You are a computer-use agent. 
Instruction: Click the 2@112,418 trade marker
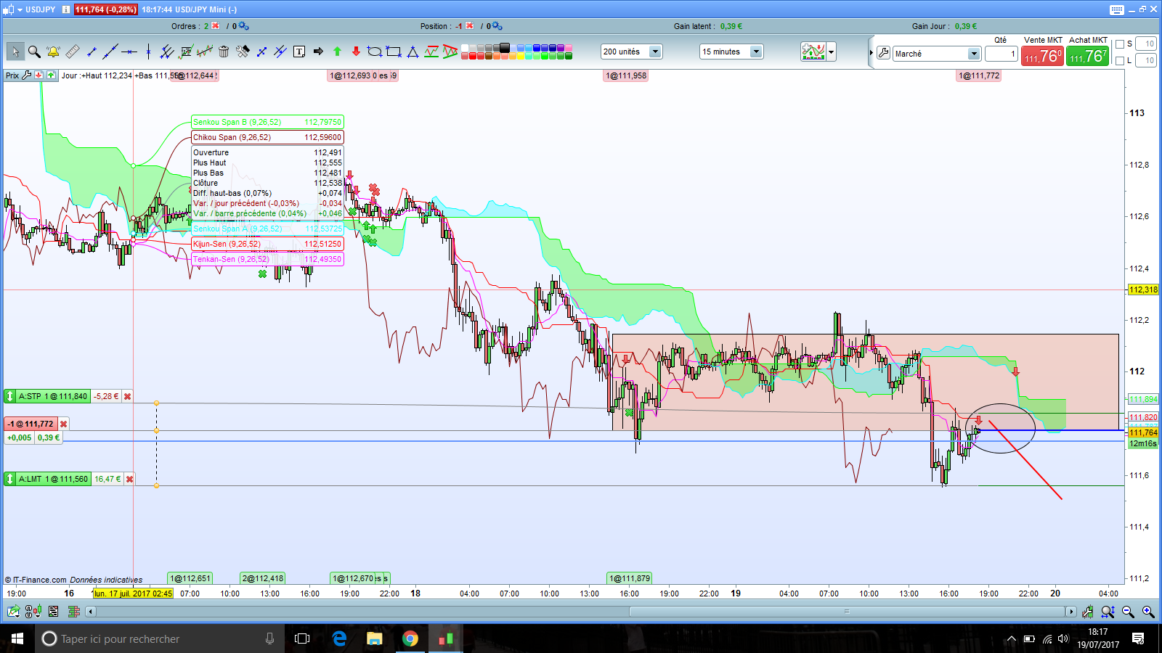click(x=263, y=578)
